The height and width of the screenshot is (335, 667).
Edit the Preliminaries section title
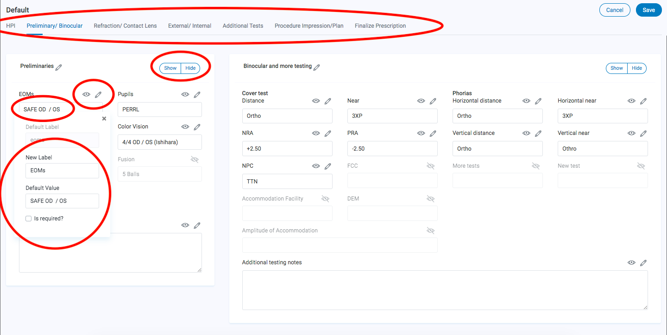click(x=59, y=67)
